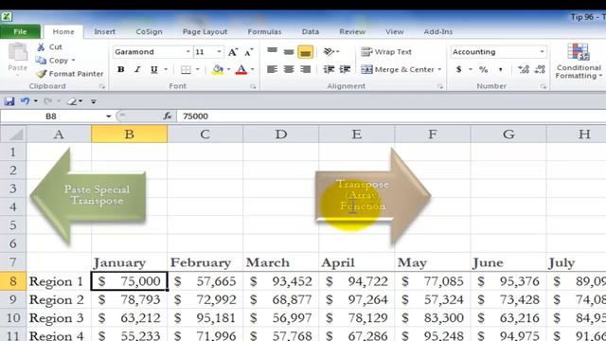Image resolution: width=606 pixels, height=341 pixels.
Task: Switch to the Formulas tab
Action: 264,31
